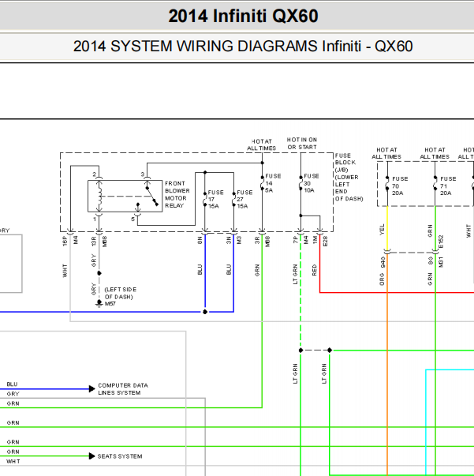Click the "WHT" wire label near pin 16P
The image size is (474, 476).
65,271
